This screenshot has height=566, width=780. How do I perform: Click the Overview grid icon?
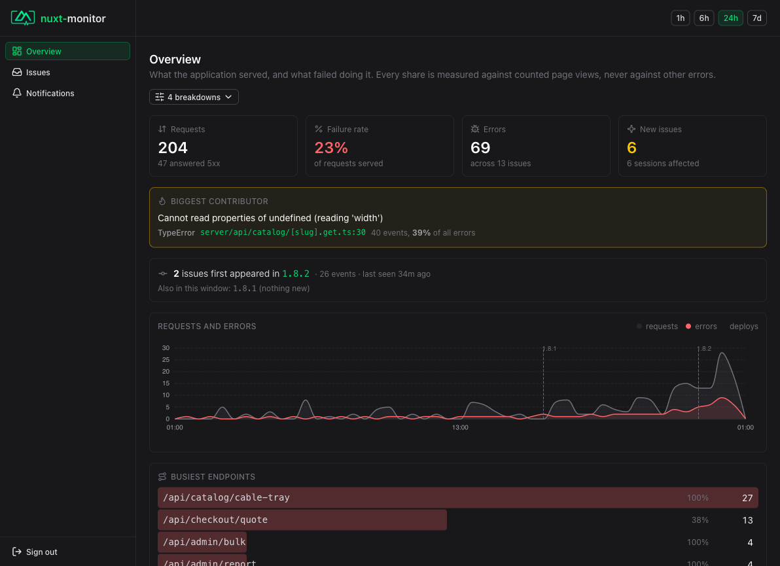[x=17, y=51]
